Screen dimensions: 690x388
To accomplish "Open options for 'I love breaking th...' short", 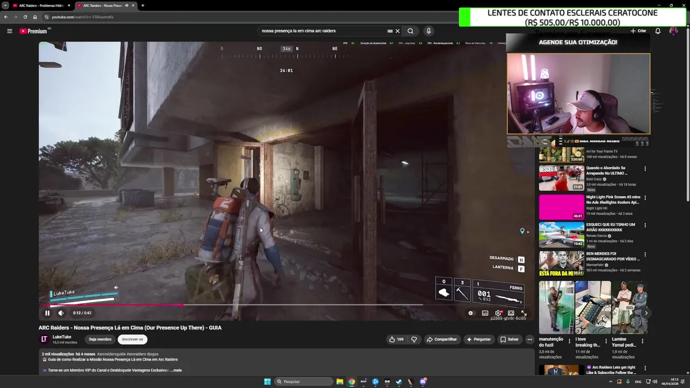I will (x=606, y=341).
